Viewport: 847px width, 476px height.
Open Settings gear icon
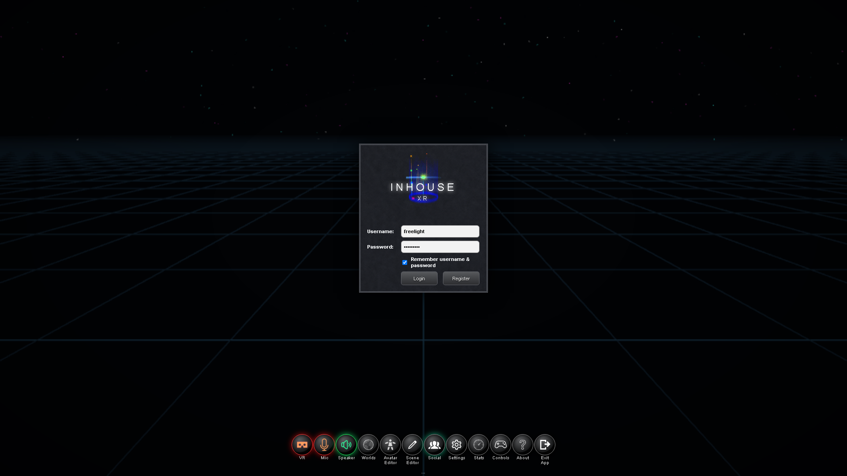[x=457, y=445]
